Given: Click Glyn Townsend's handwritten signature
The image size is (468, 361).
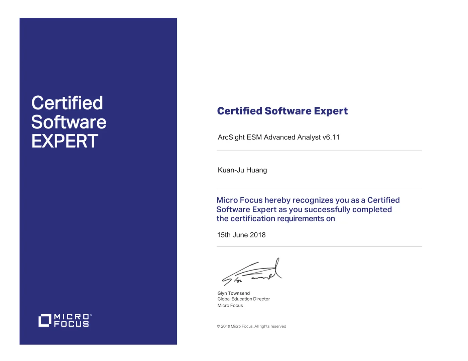Looking at the screenshot, I should [x=252, y=272].
